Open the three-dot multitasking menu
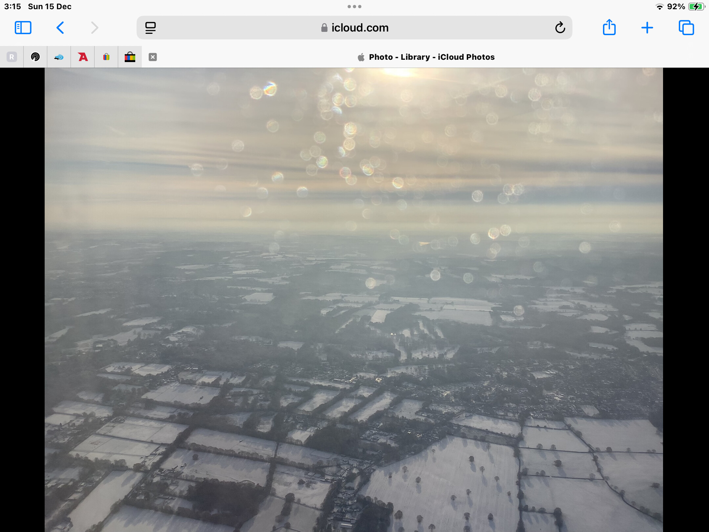Image resolution: width=709 pixels, height=532 pixels. (x=354, y=7)
